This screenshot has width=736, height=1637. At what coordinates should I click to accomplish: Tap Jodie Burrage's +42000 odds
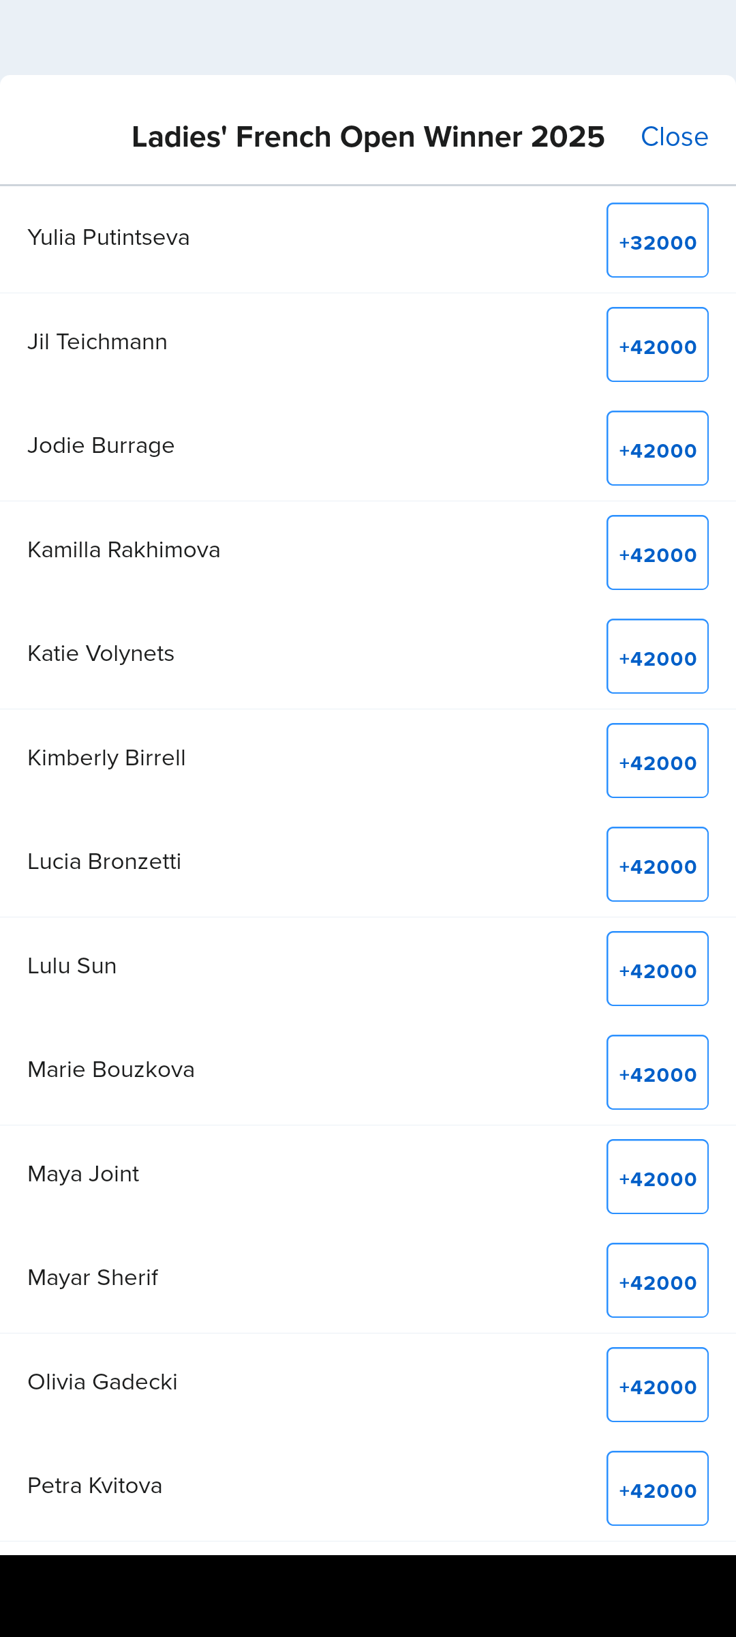657,449
